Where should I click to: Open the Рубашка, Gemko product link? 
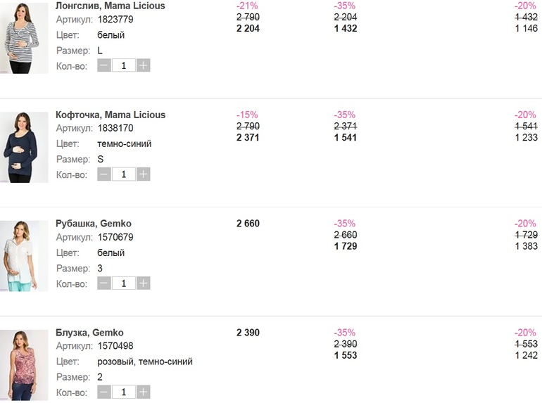(x=94, y=224)
